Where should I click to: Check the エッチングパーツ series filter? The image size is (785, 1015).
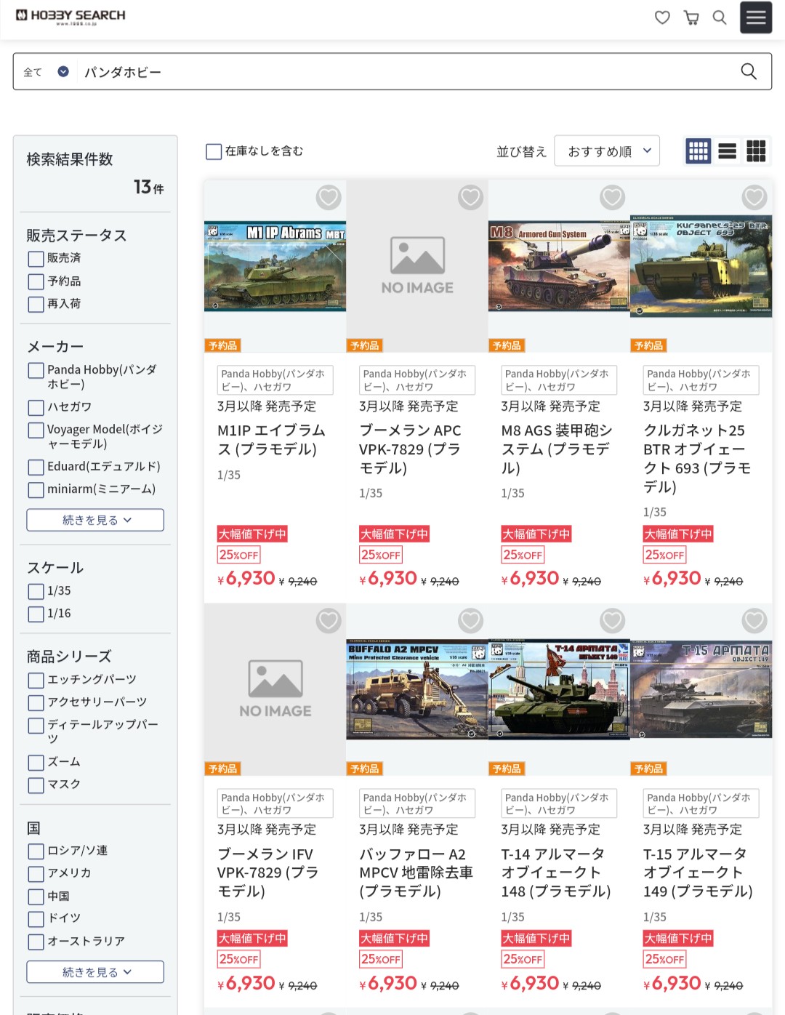(36, 680)
